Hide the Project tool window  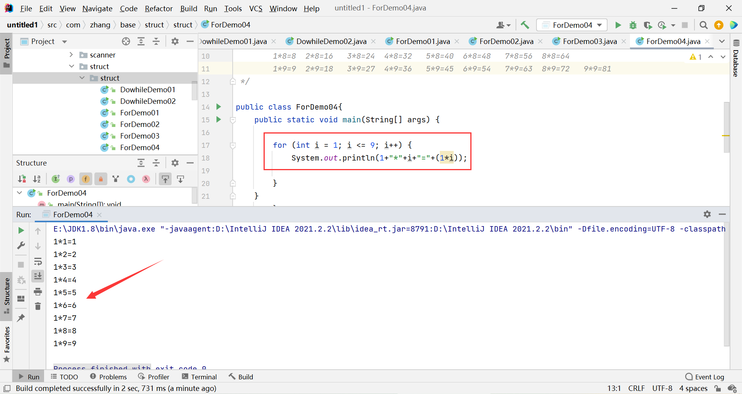coord(190,41)
